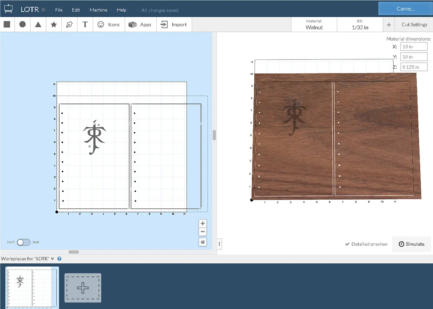This screenshot has height=309, width=433.
Task: Click the Carve button
Action: click(405, 8)
